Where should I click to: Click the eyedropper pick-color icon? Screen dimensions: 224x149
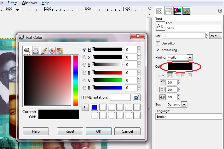137,97
